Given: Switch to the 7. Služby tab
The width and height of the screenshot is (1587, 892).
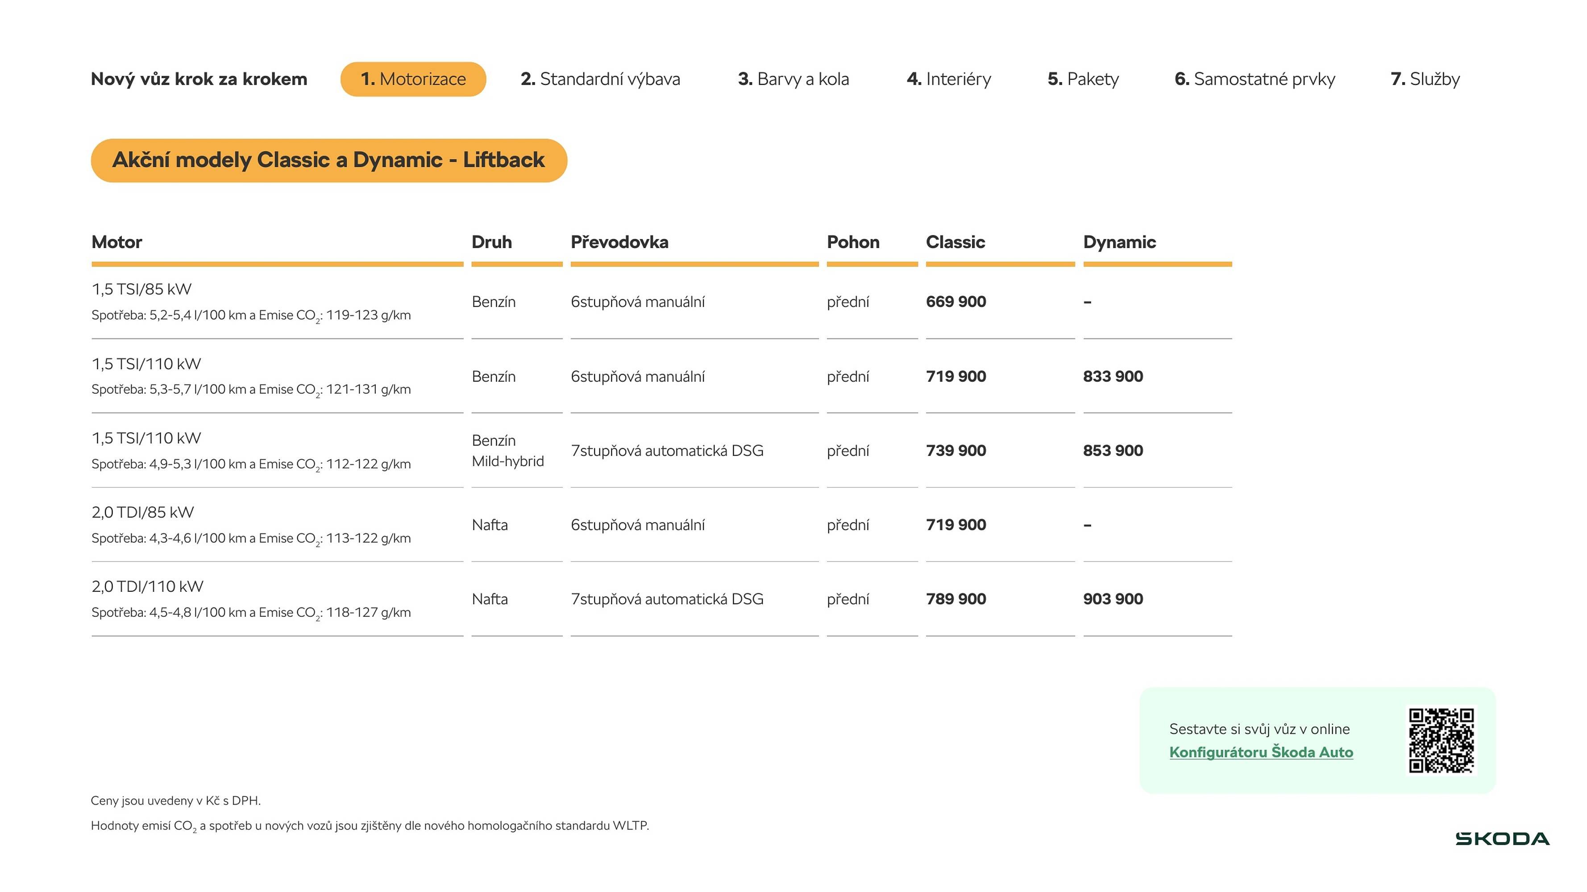Looking at the screenshot, I should pyautogui.click(x=1425, y=79).
